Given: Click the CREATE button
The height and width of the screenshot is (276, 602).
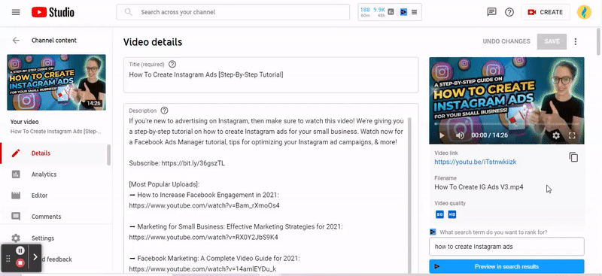Looking at the screenshot, I should [x=546, y=12].
